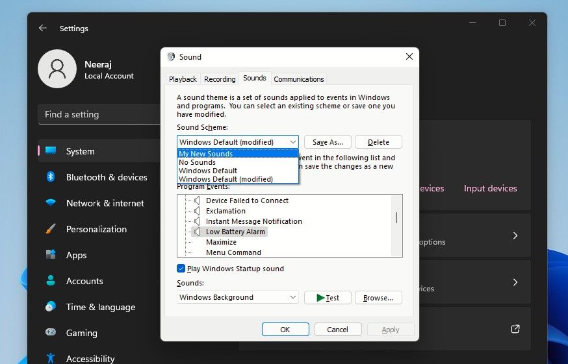Select the Menu Command event
This screenshot has height=364, width=568.
pyautogui.click(x=234, y=252)
